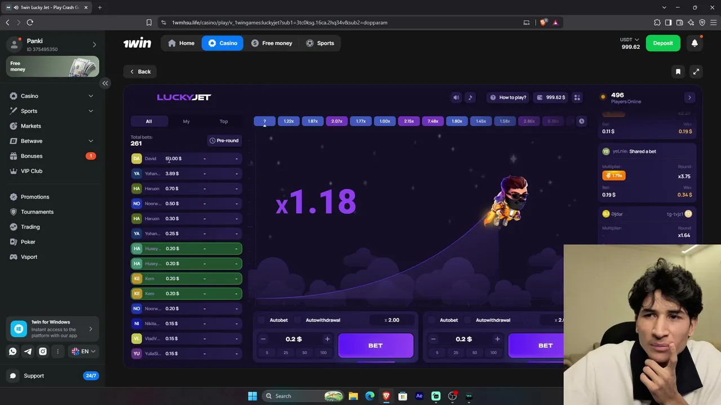
Task: Expand the Panki profile arrow
Action: (94, 44)
